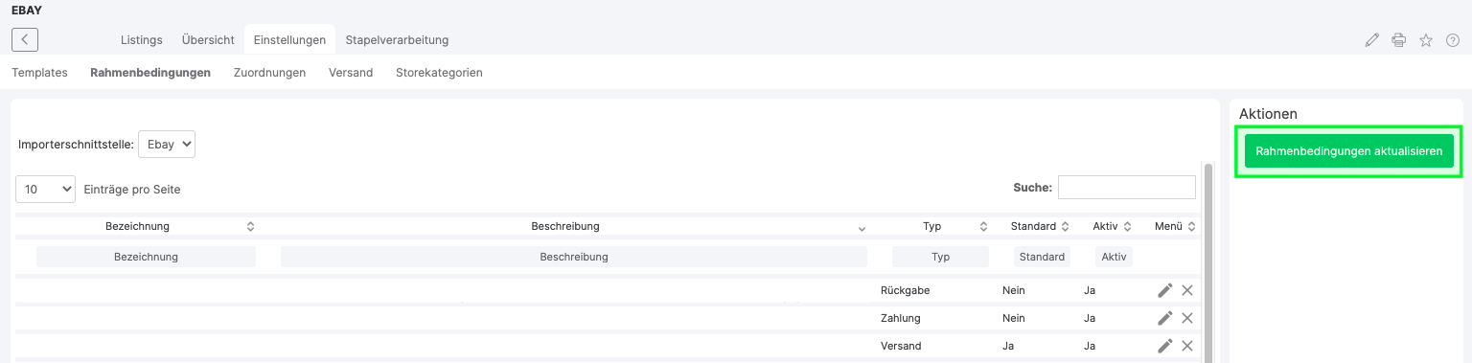Edit the Zahlung row with pencil icon
Image resolution: width=1472 pixels, height=363 pixels.
(1165, 318)
